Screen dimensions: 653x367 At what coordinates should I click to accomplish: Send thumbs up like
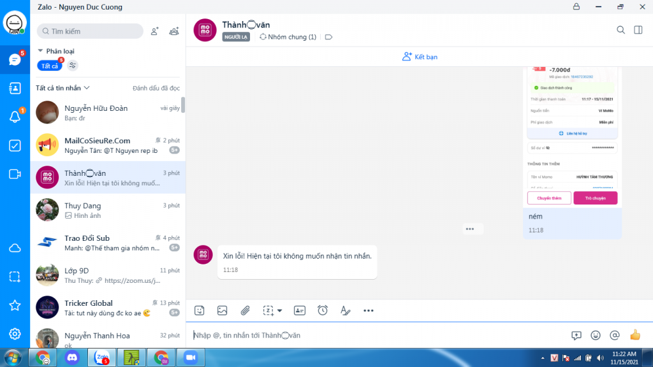[x=635, y=335]
